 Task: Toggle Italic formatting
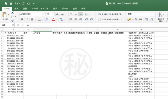click(27, 19)
